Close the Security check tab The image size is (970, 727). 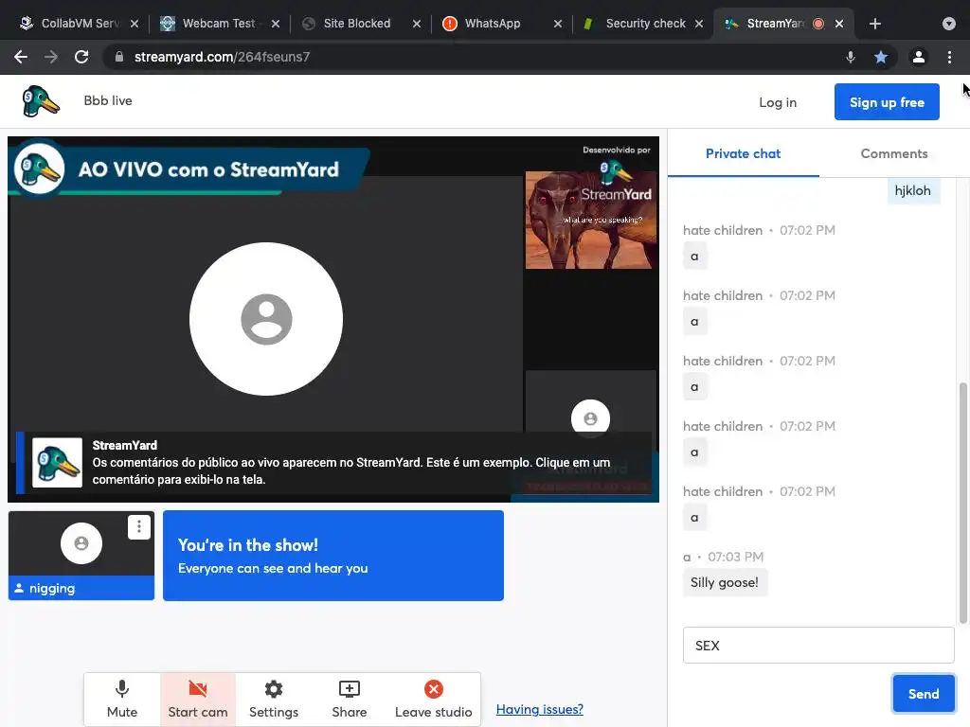pos(699,24)
